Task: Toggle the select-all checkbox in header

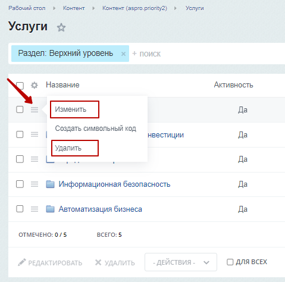Action: (x=20, y=86)
